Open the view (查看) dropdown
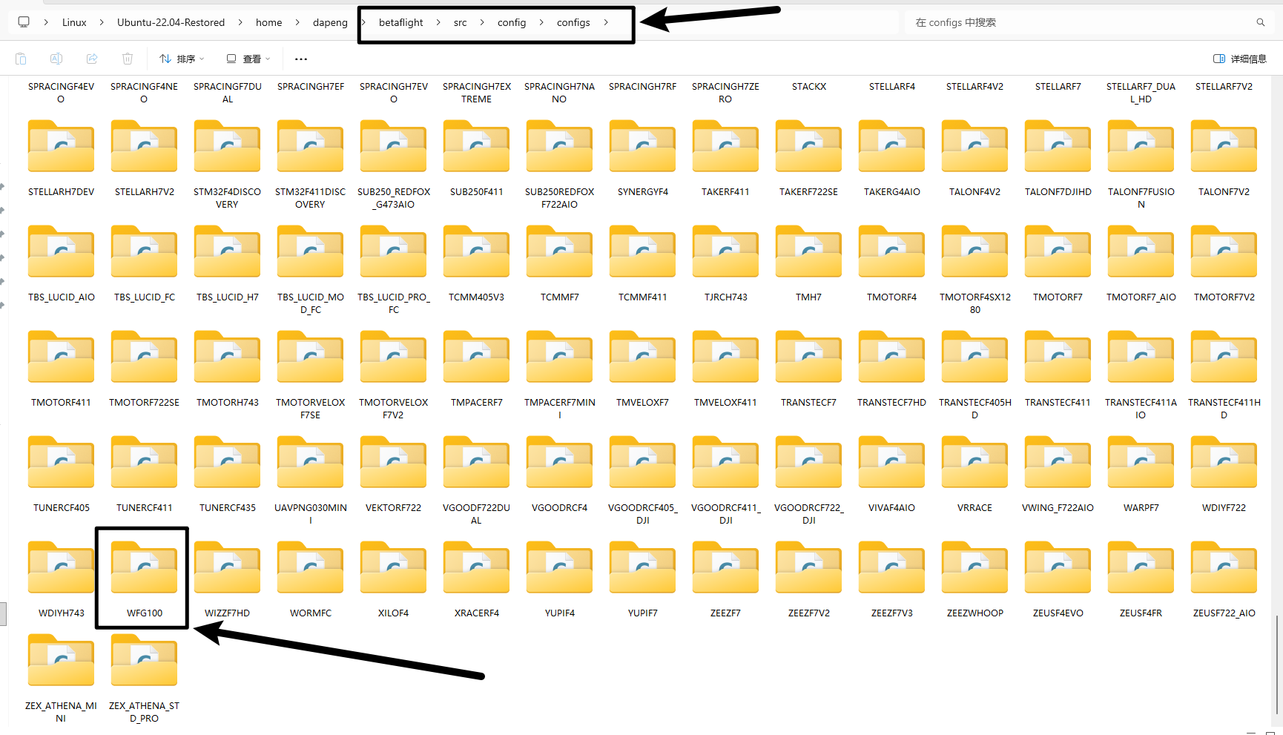The width and height of the screenshot is (1283, 735). click(248, 59)
